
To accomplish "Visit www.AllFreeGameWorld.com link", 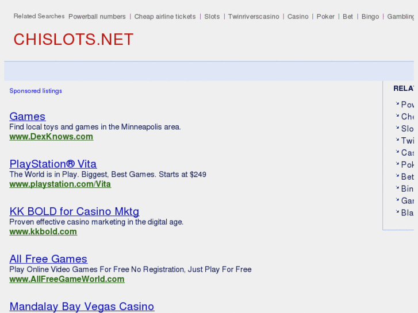I will click(67, 279).
